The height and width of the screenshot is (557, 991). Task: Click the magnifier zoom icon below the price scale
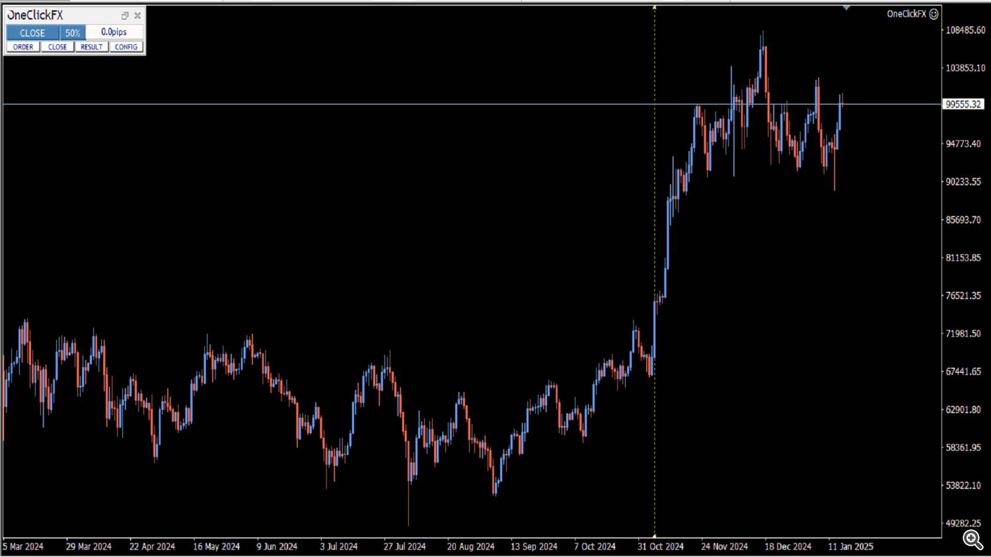click(972, 539)
